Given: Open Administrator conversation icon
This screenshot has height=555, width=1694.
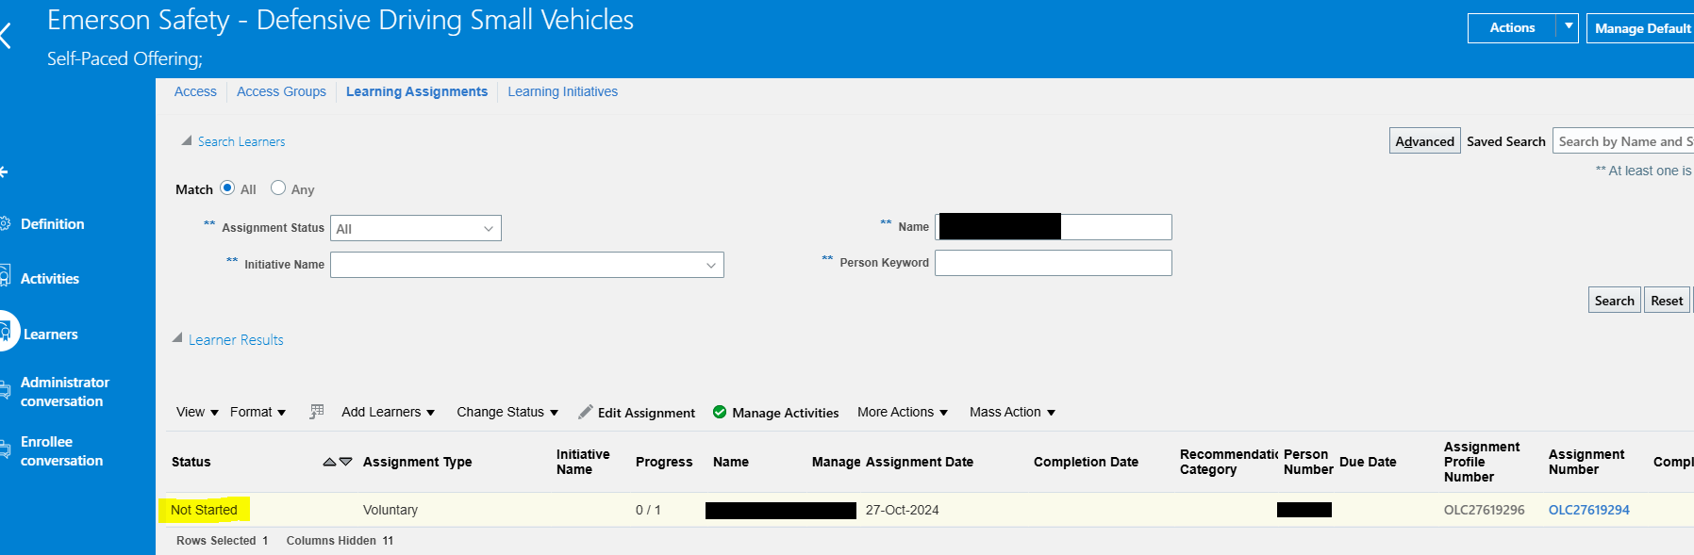Looking at the screenshot, I should [x=5, y=390].
